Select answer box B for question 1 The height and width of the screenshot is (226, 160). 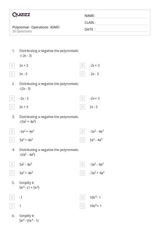point(82,65)
